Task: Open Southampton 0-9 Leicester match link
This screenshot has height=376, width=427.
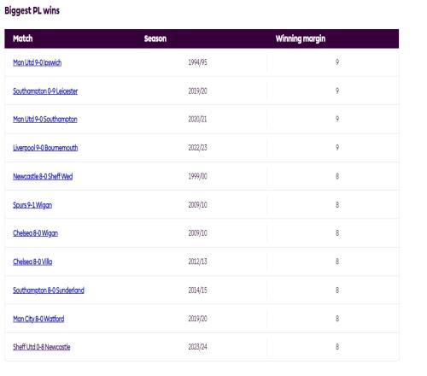Action: 45,91
